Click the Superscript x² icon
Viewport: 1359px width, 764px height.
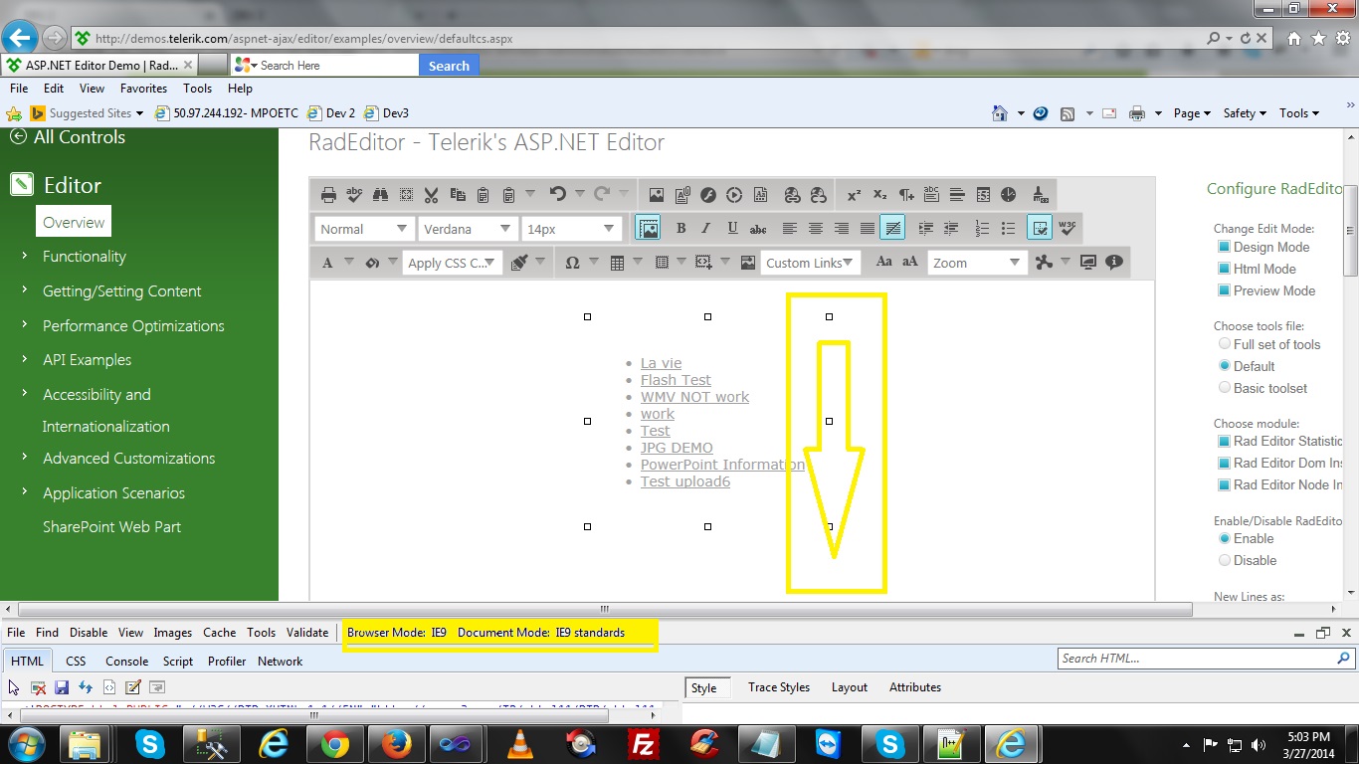855,195
